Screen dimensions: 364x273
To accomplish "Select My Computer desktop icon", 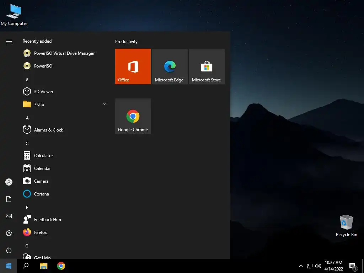I will (x=14, y=14).
